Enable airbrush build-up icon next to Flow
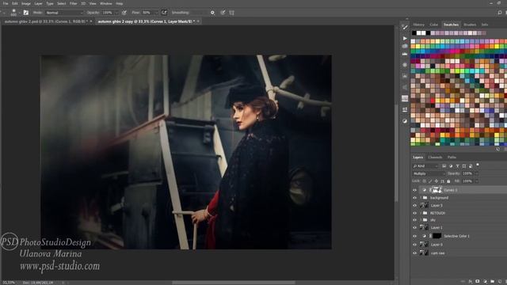 [164, 13]
